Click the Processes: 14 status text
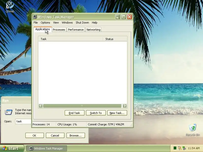 click(41, 124)
